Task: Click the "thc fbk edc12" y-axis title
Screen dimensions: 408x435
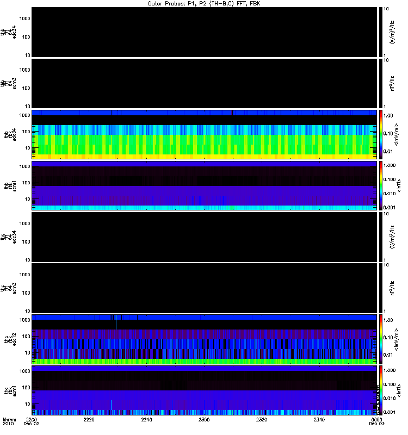Action: click(x=10, y=338)
